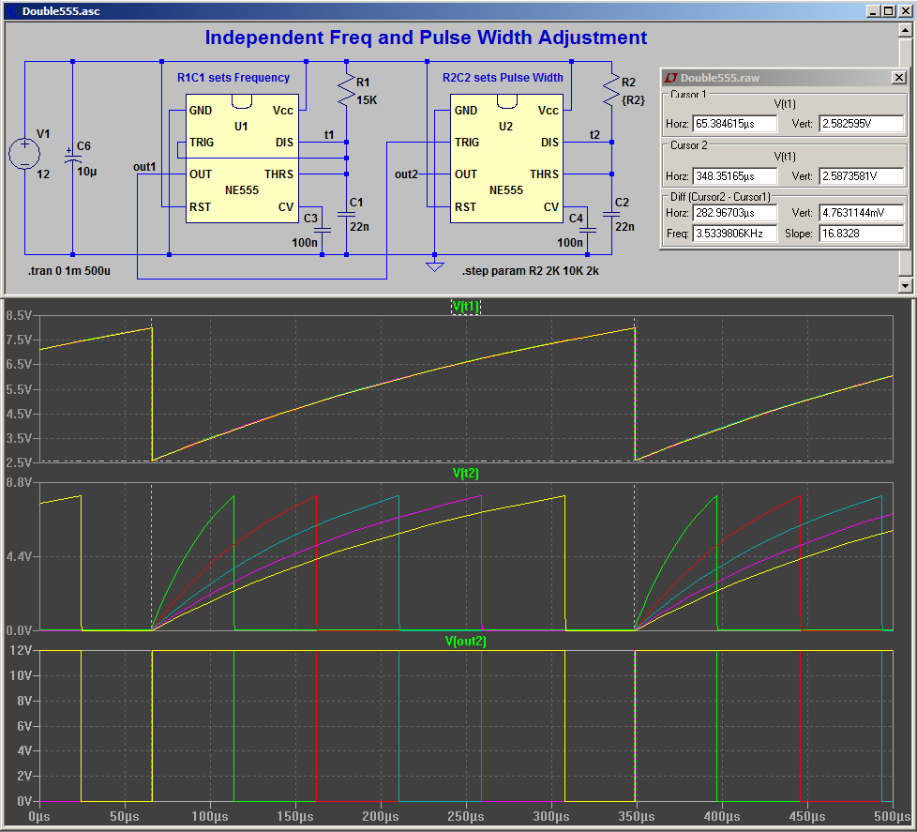Click the out2 net label
Viewport: 917px width, 832px height.
pos(406,174)
